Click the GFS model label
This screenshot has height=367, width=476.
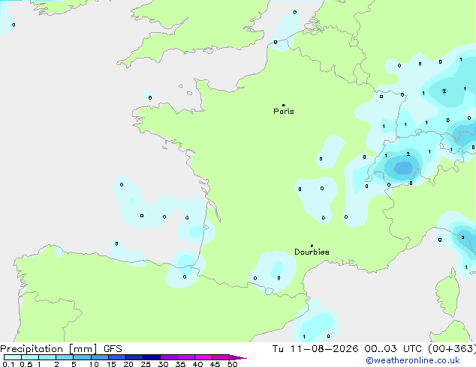tap(113, 349)
